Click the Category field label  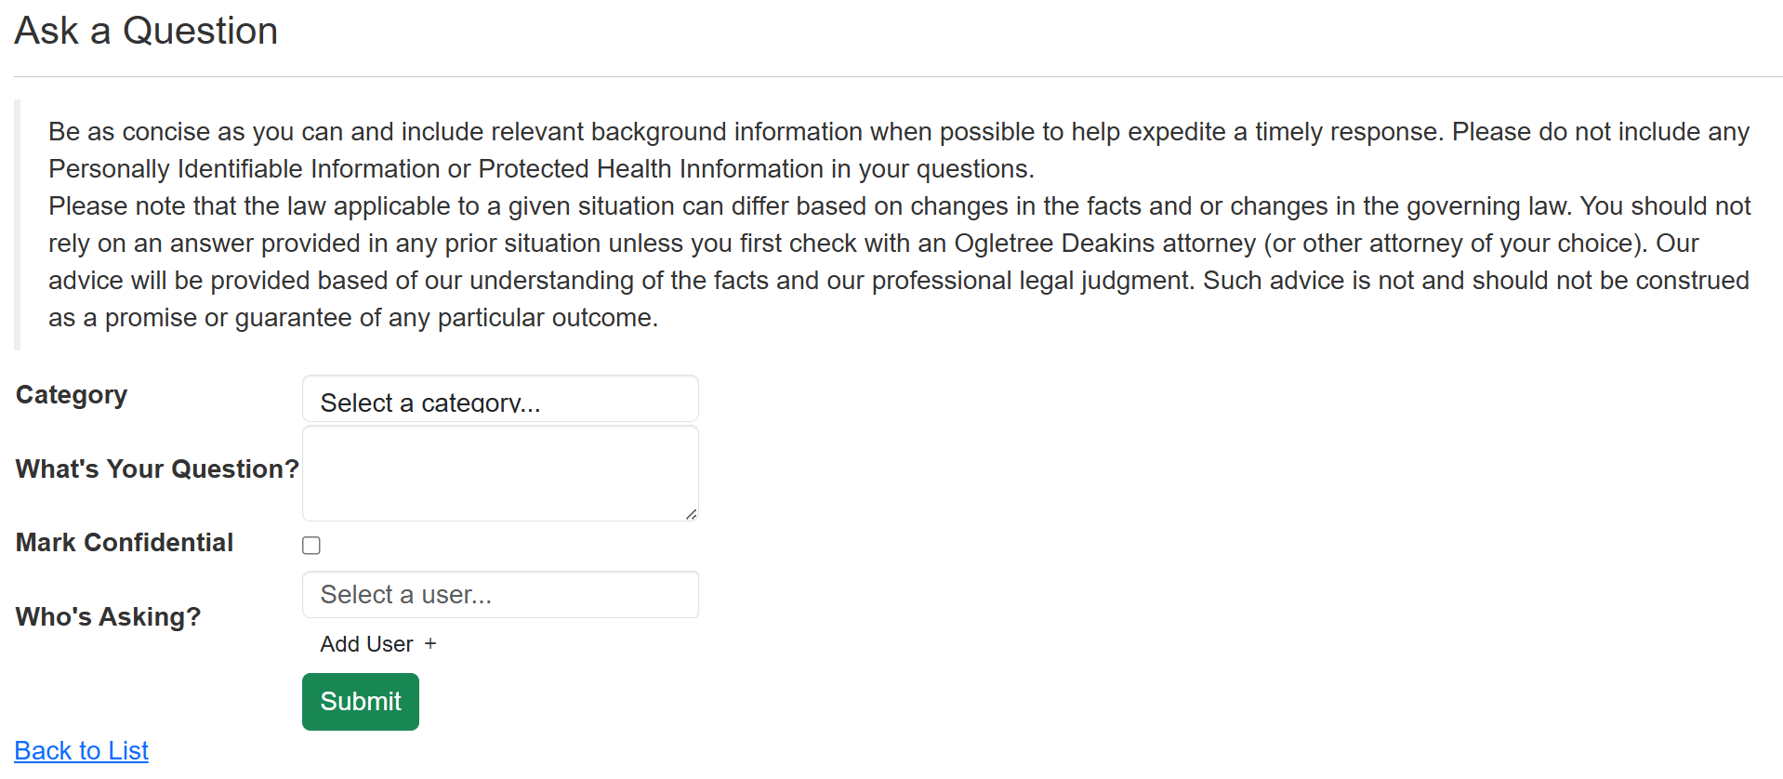click(x=72, y=395)
